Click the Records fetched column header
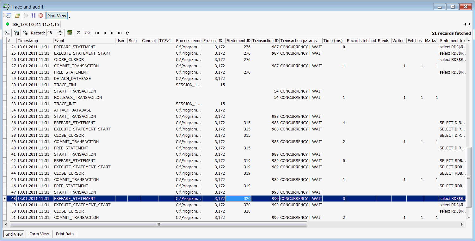Image resolution: width=475 pixels, height=241 pixels. click(x=361, y=40)
